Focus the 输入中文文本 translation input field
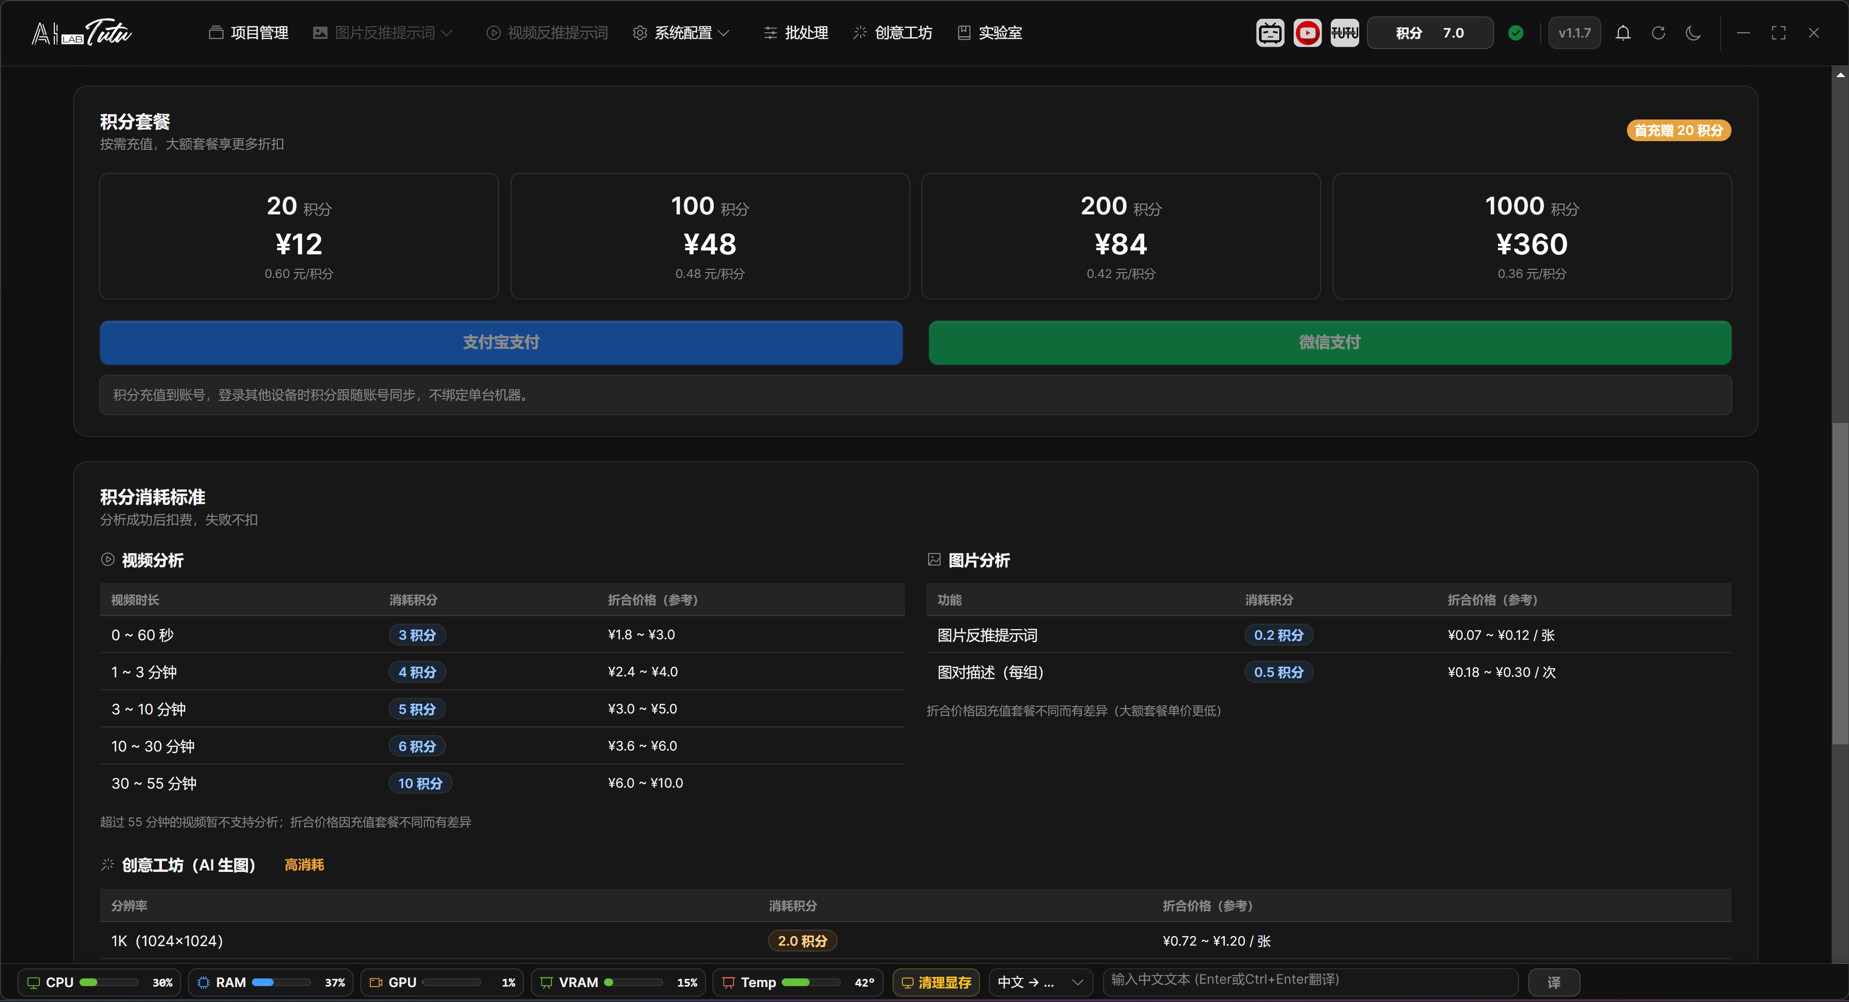The image size is (1849, 1002). (1310, 980)
